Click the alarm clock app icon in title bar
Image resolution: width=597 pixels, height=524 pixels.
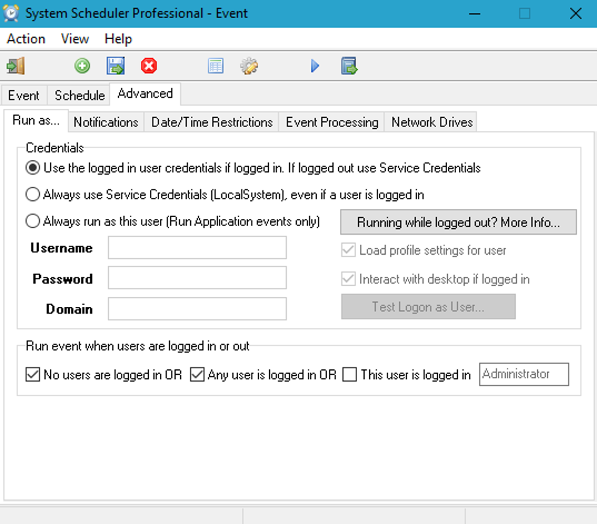[11, 13]
